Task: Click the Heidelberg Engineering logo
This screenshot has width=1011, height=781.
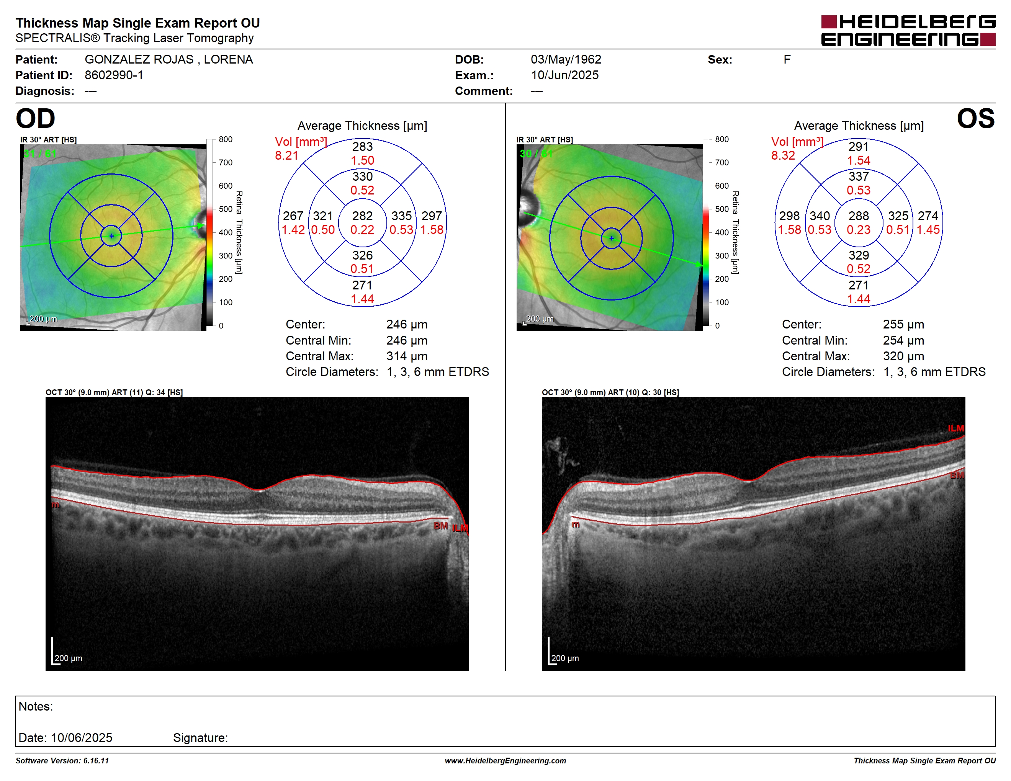Action: tap(908, 31)
